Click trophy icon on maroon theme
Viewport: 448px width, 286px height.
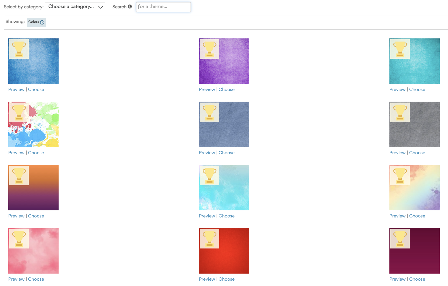400,239
